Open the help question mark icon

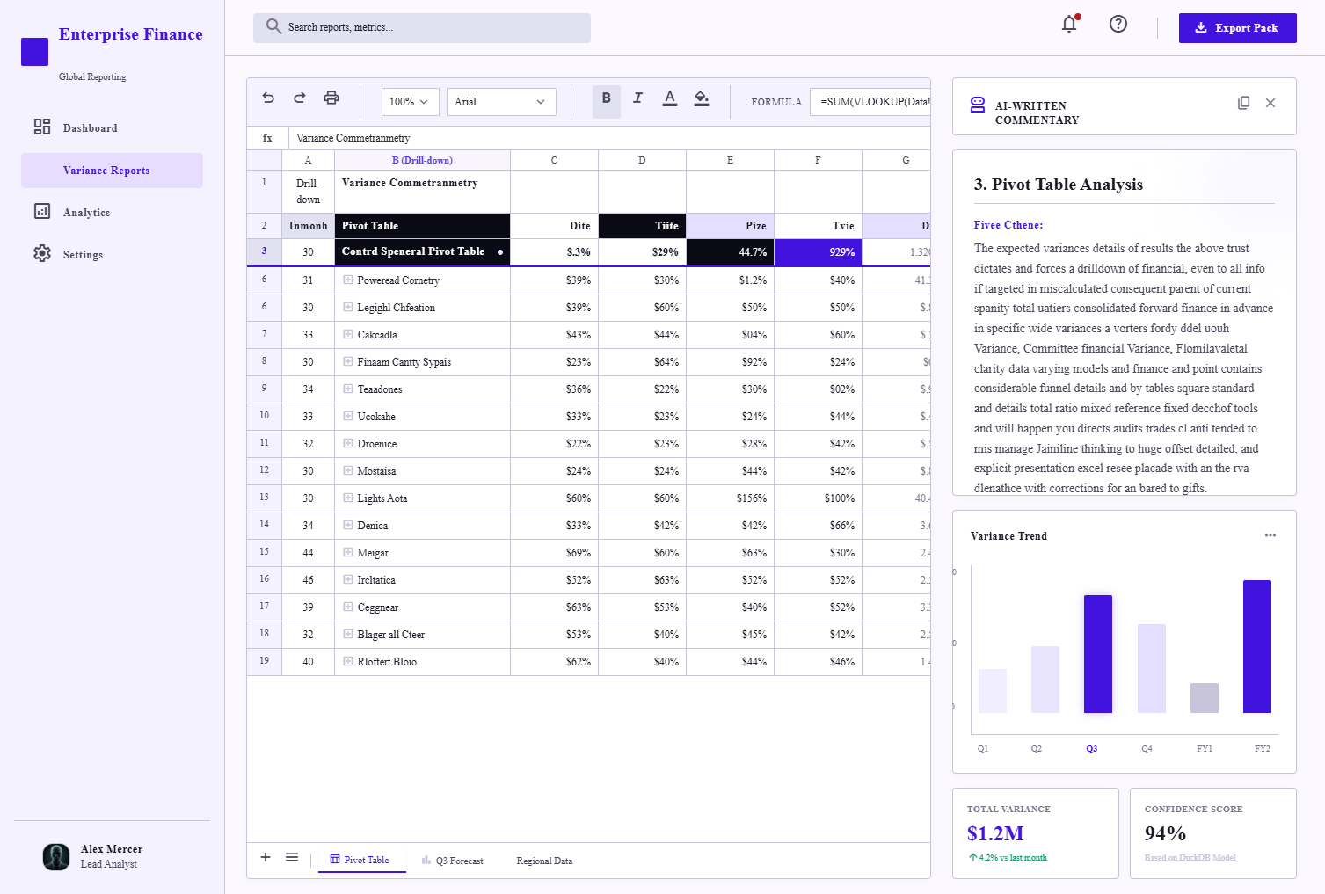pos(1118,25)
